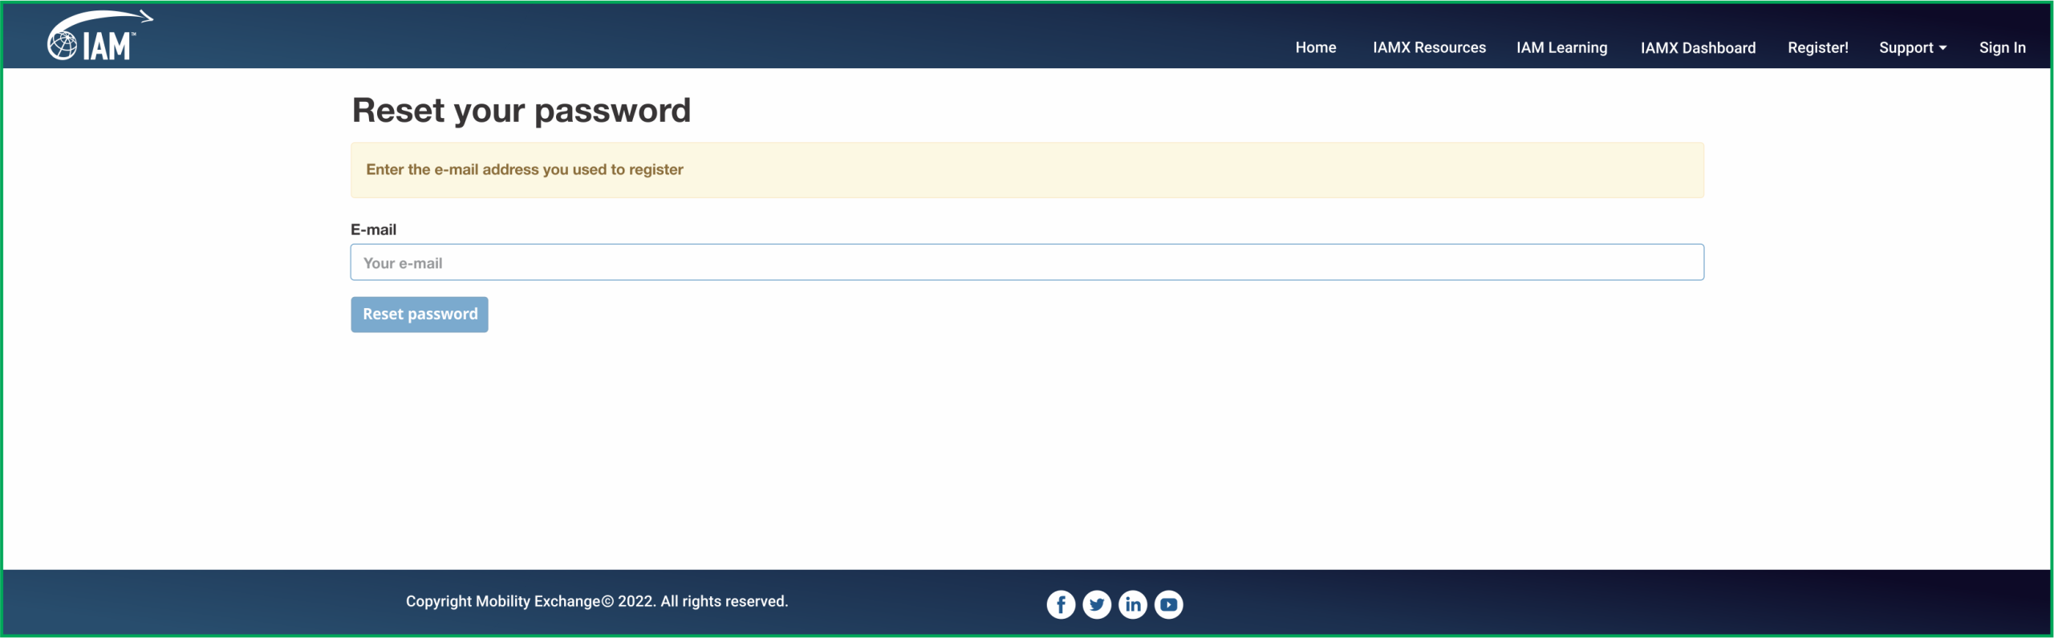Focus the Your e-mail input field
This screenshot has width=2054, height=638.
(x=1027, y=262)
